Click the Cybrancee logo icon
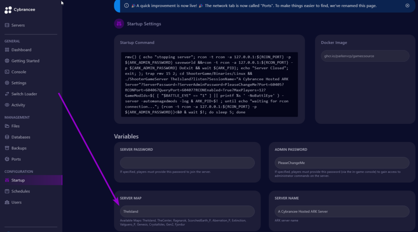This screenshot has width=418, height=232. [8, 10]
